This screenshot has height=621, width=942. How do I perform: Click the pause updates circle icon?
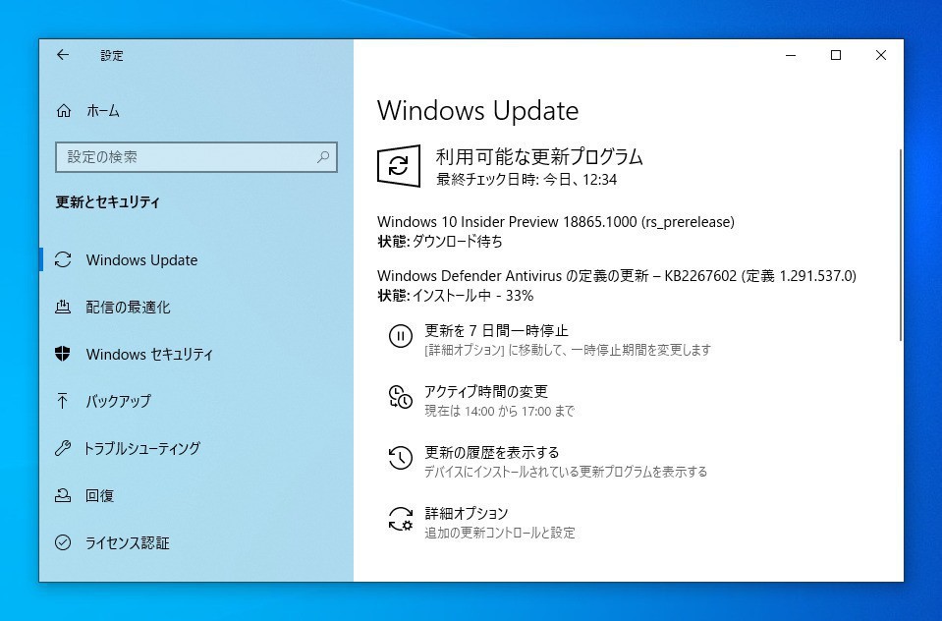pyautogui.click(x=401, y=336)
